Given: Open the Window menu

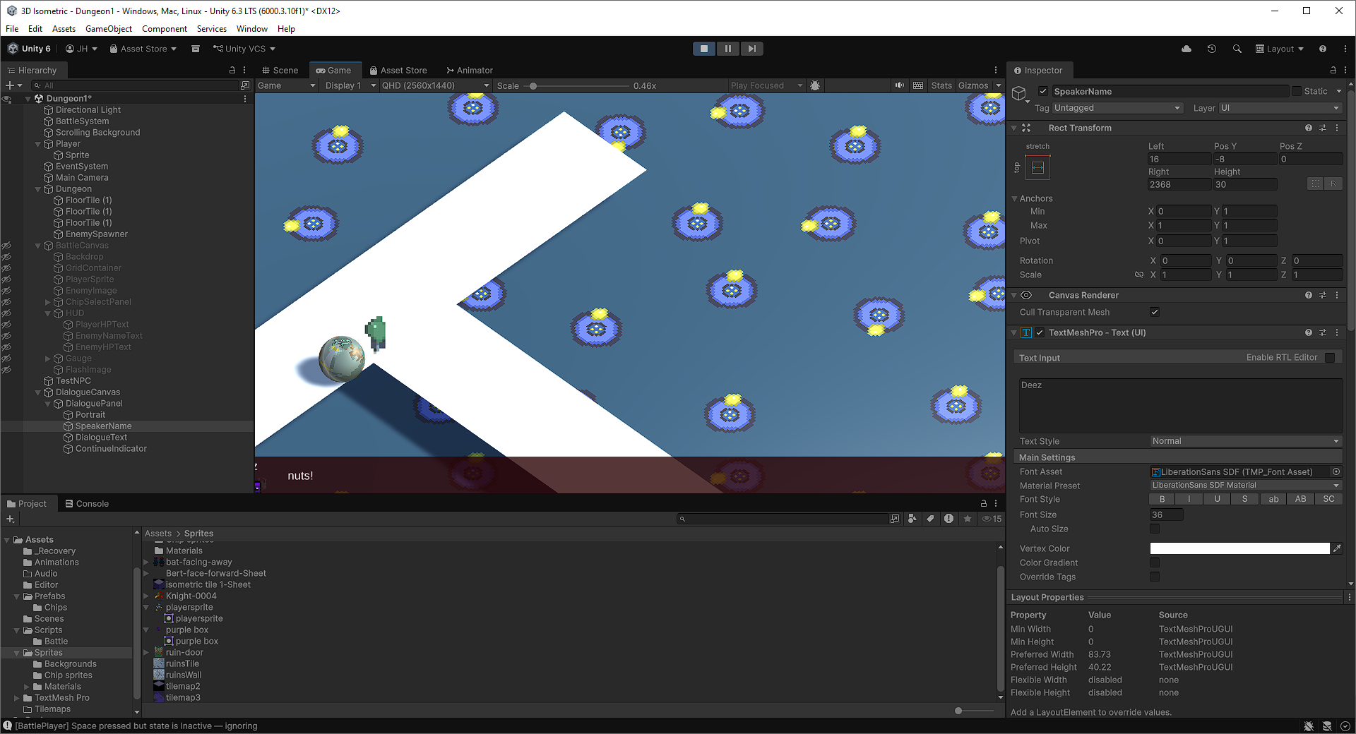Looking at the screenshot, I should 252,29.
